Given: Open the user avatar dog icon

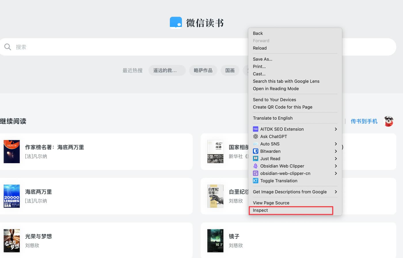Looking at the screenshot, I should coord(389,121).
